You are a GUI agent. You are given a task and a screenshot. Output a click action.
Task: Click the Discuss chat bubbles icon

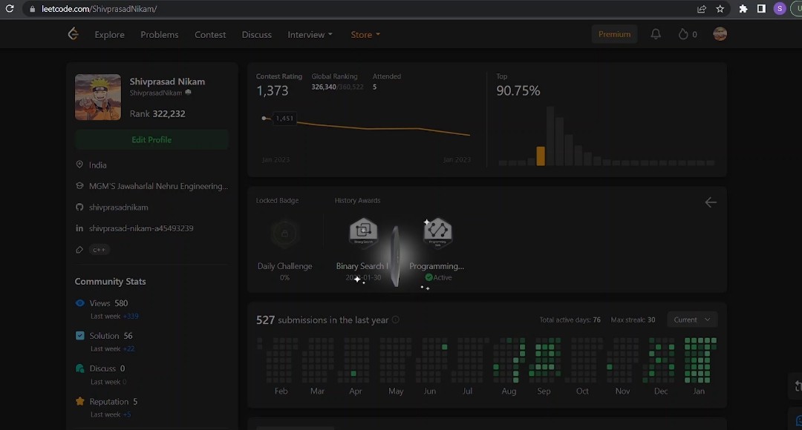click(x=79, y=368)
